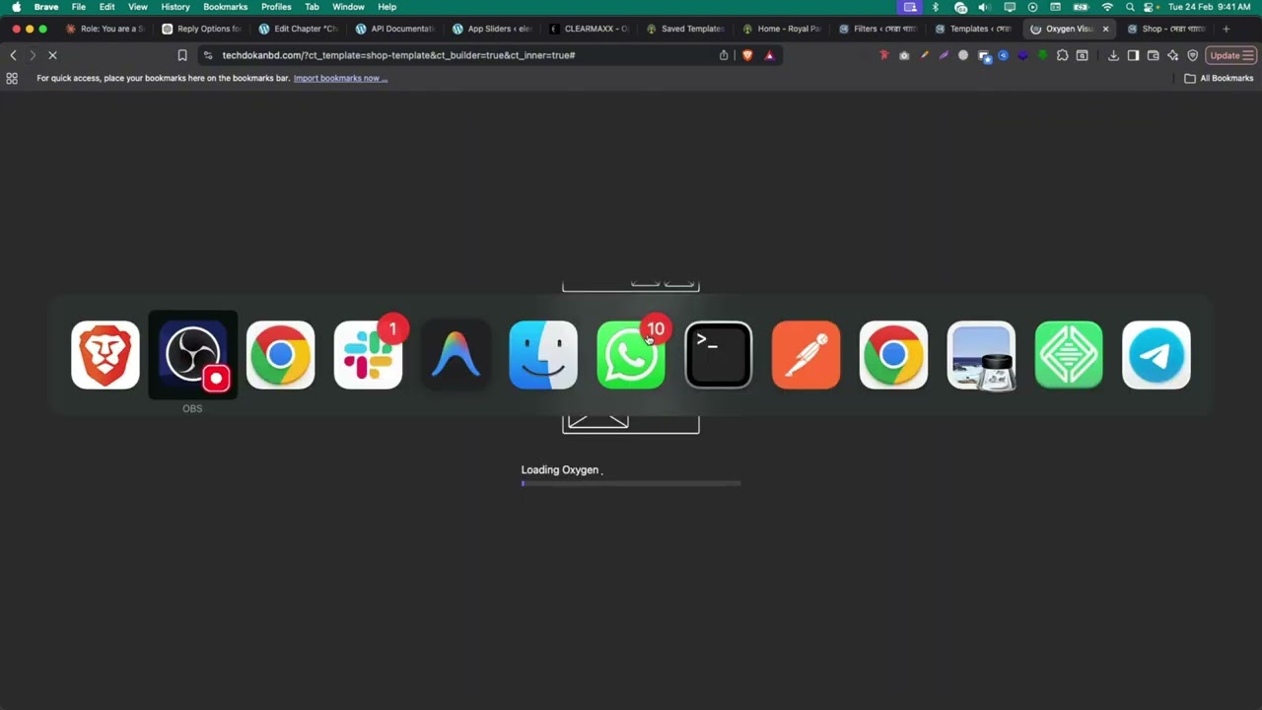Switch to Slack with one notification
The height and width of the screenshot is (710, 1262).
click(368, 355)
